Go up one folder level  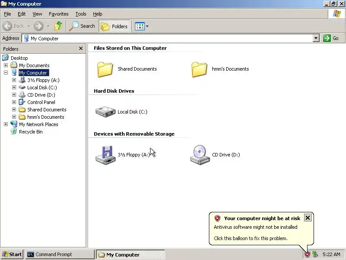[x=58, y=26]
